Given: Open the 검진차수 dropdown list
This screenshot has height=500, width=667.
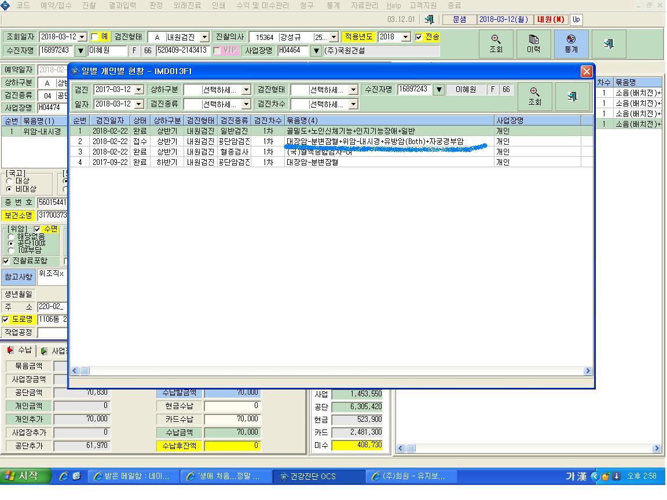Looking at the screenshot, I should pos(353,104).
